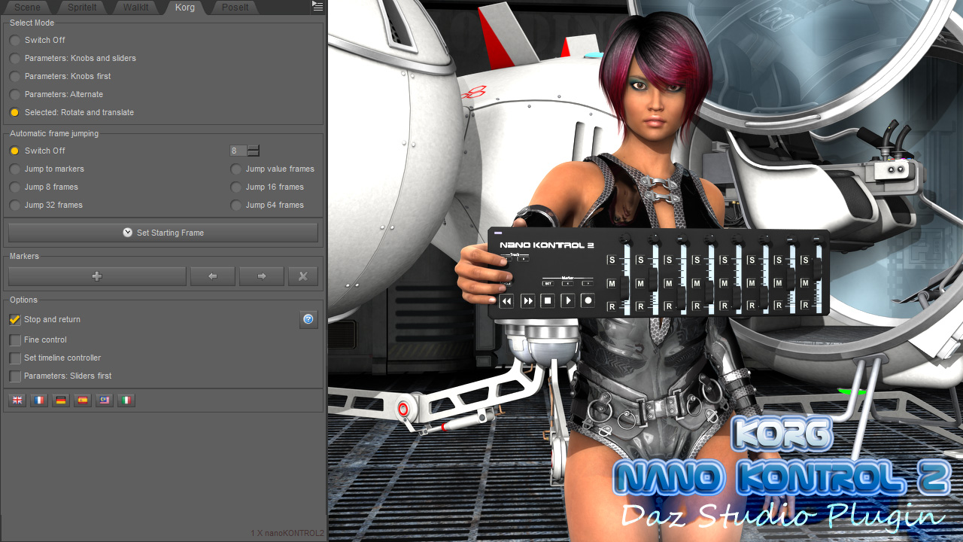
Task: Select the Korg tab
Action: tap(184, 8)
